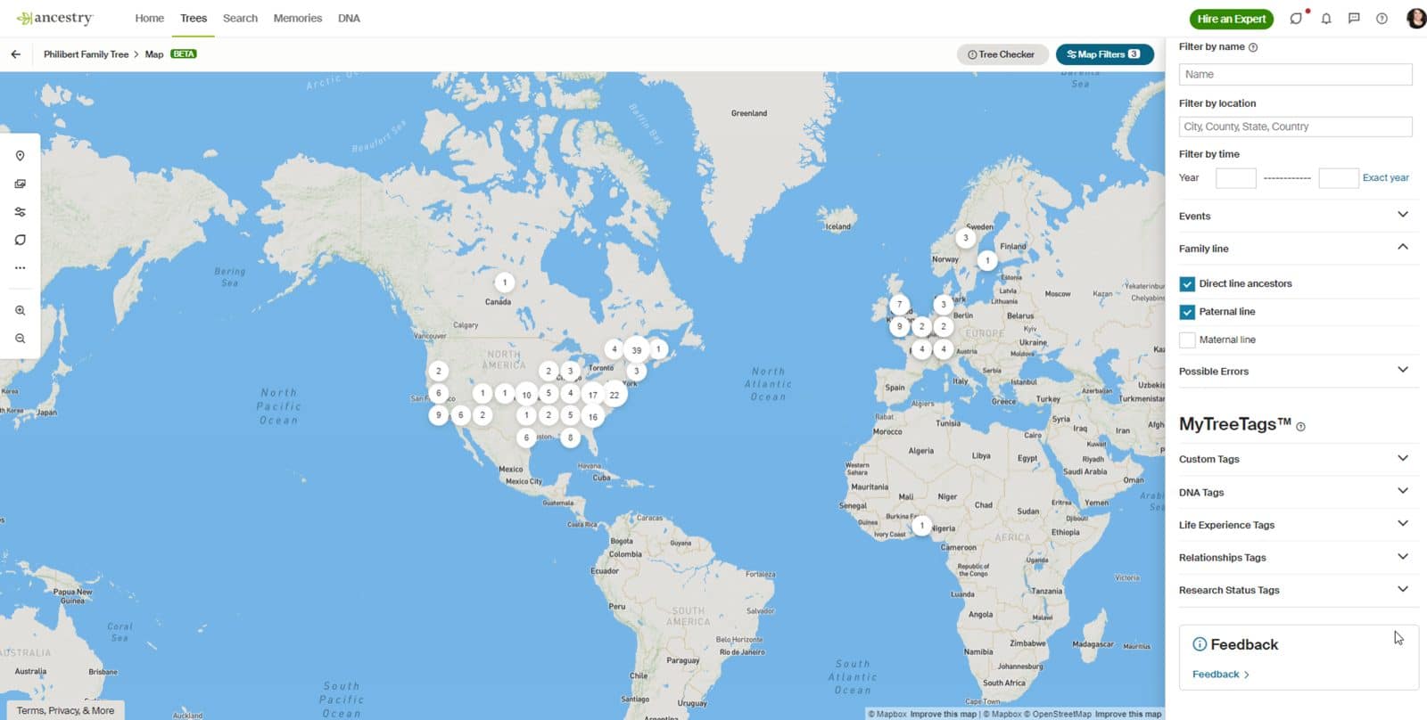The image size is (1427, 720).
Task: Zoom in on the map
Action: [20, 310]
